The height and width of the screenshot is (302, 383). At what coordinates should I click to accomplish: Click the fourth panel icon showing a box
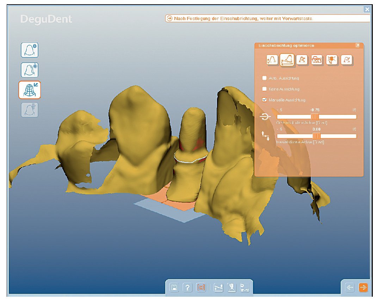click(x=317, y=60)
